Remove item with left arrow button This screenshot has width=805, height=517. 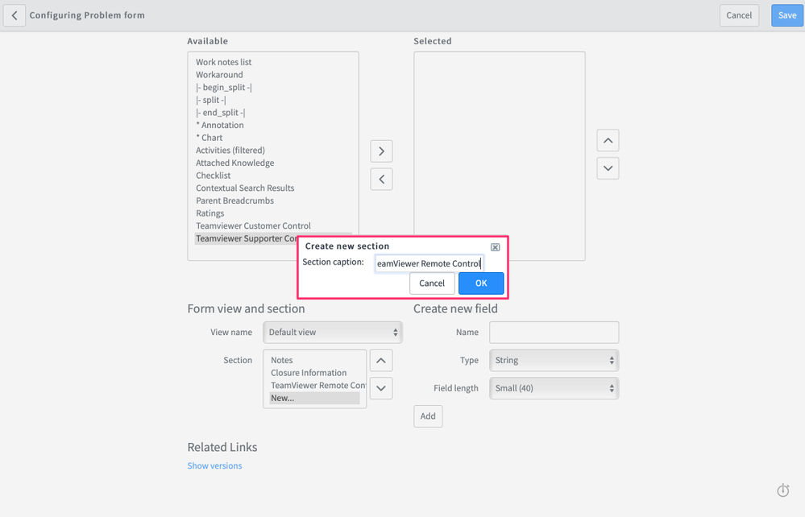click(381, 179)
